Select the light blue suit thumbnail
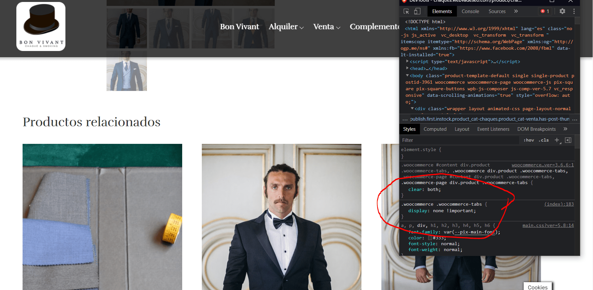Image resolution: width=593 pixels, height=290 pixels. 127,71
